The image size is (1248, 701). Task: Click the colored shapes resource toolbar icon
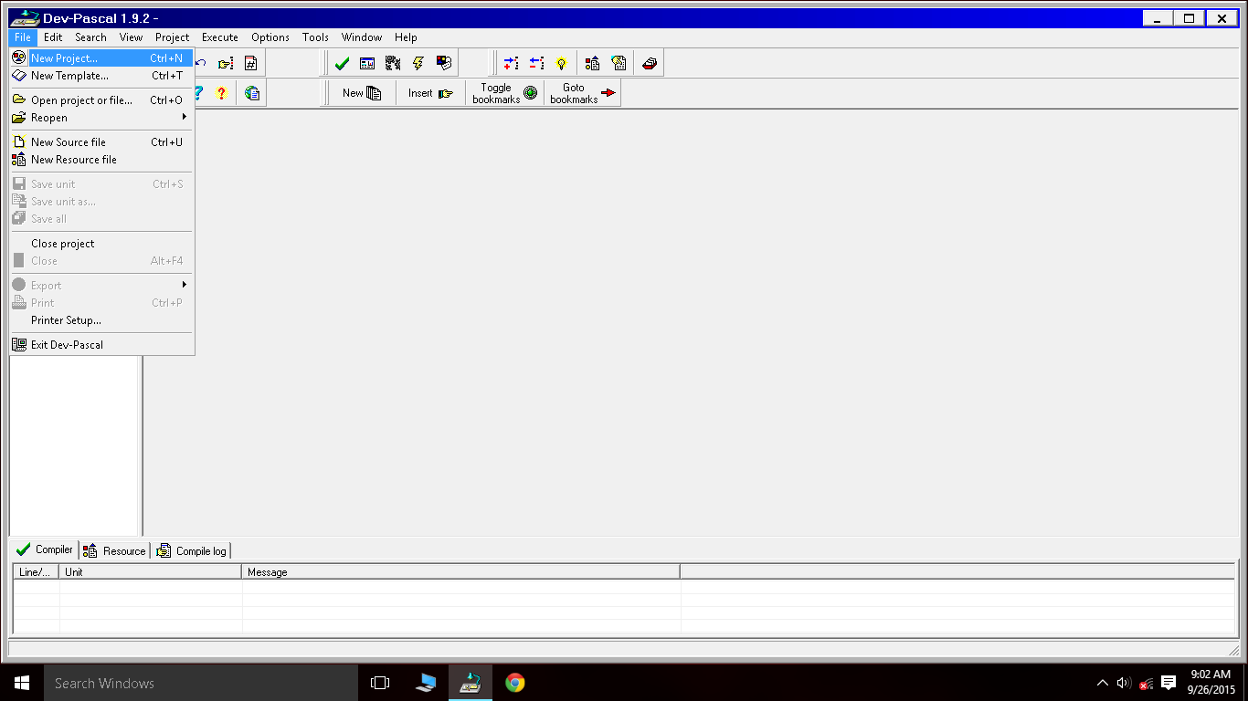[x=593, y=64]
